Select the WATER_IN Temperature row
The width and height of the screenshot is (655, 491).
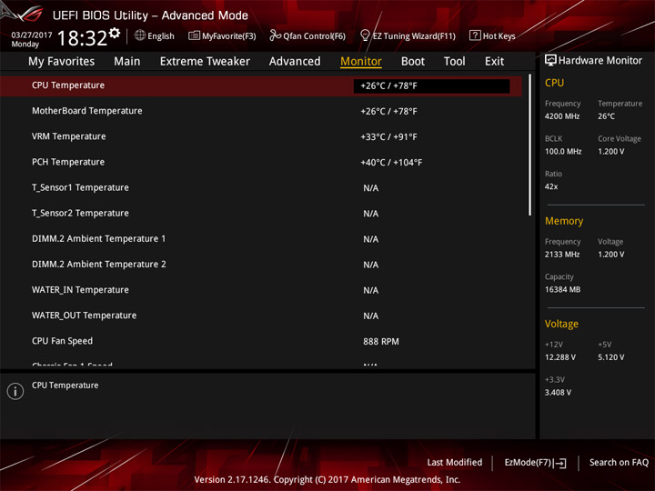tap(261, 290)
